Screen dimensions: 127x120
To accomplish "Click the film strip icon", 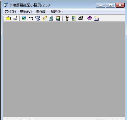I will pos(58,18).
